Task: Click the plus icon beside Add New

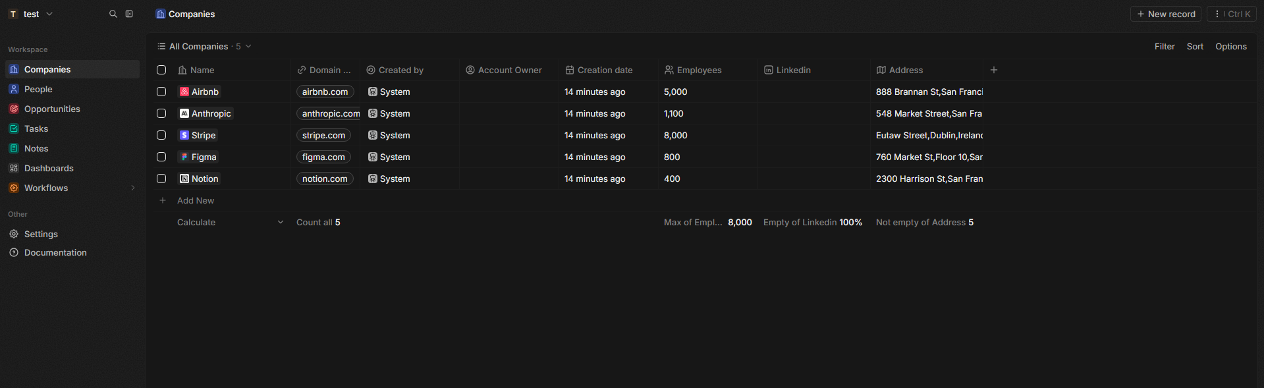Action: [163, 200]
